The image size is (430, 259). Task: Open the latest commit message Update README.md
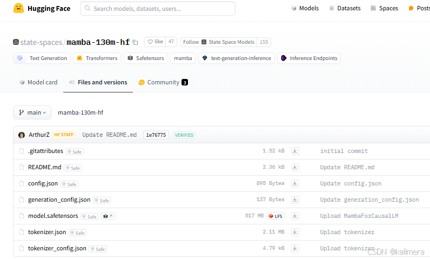[x=110, y=135]
